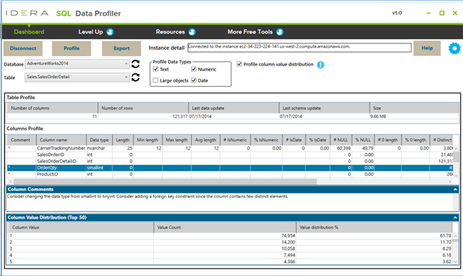Sort by % IsDate header

click(318, 139)
